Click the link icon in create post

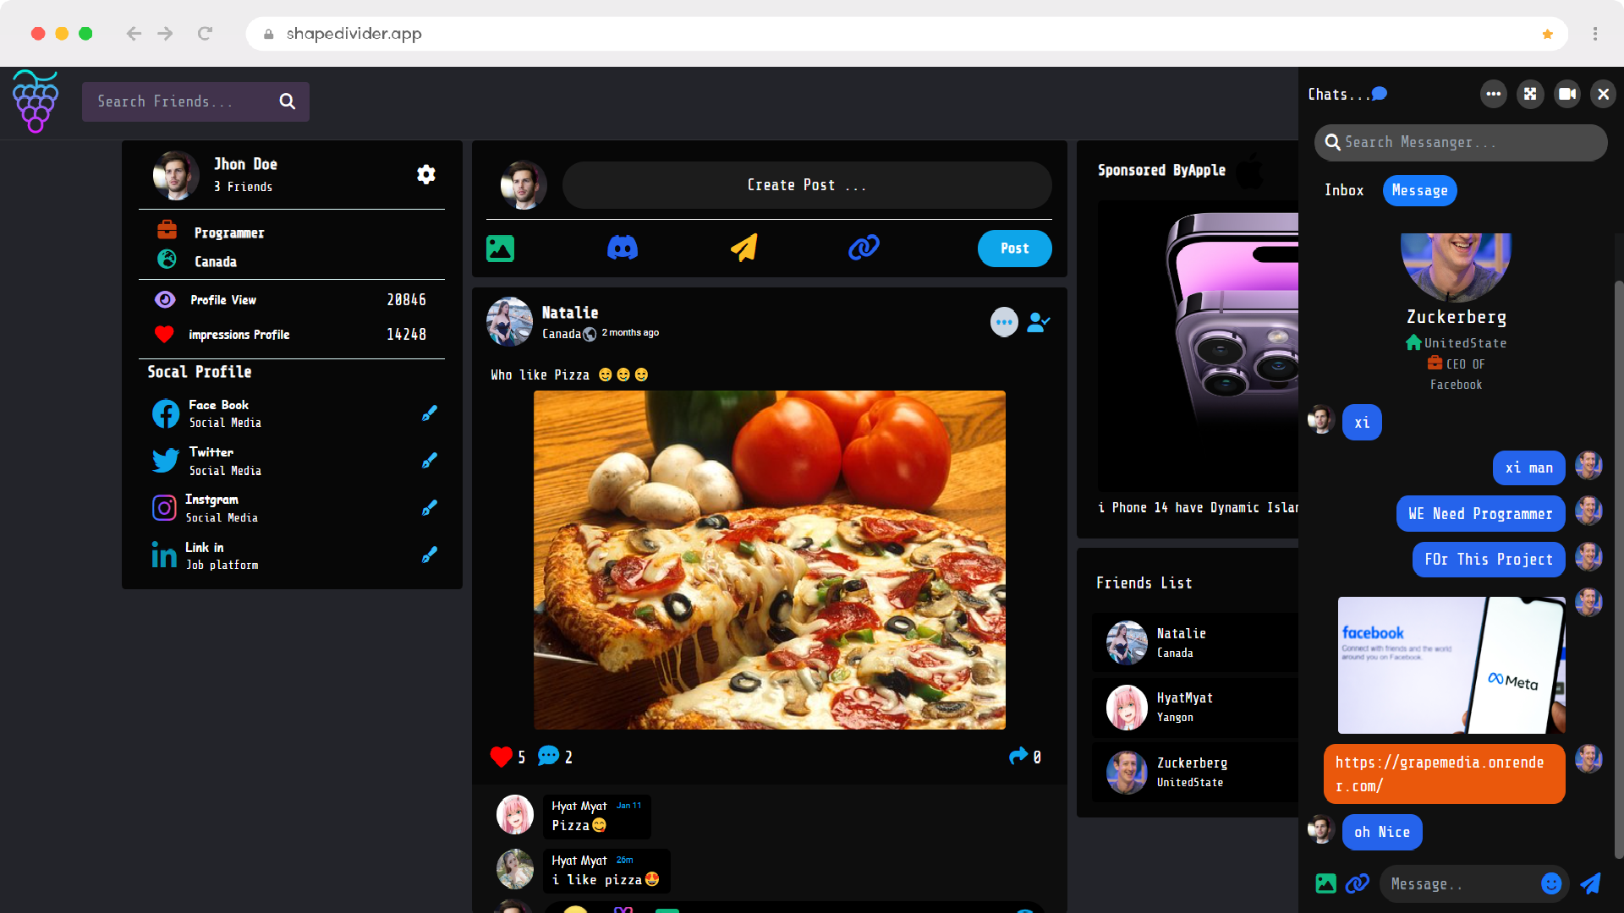click(864, 248)
